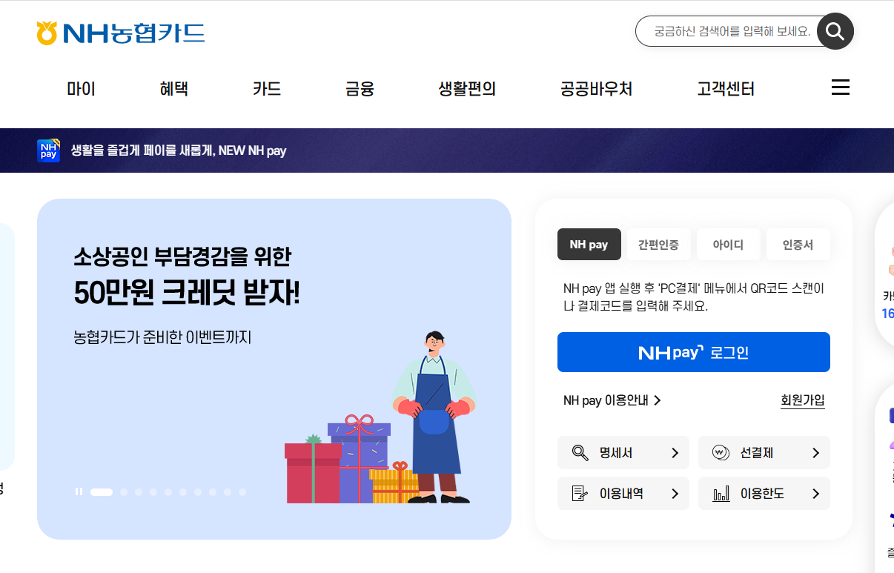Open the 혜택 menu
The image size is (894, 573).
173,89
